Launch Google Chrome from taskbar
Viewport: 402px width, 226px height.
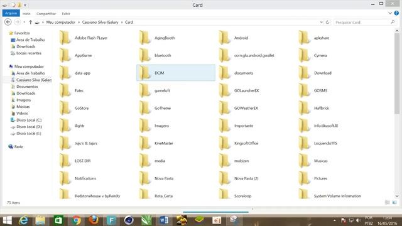[76, 220]
